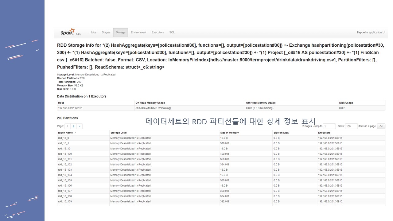Select block name rdd_15_103

[65, 170]
